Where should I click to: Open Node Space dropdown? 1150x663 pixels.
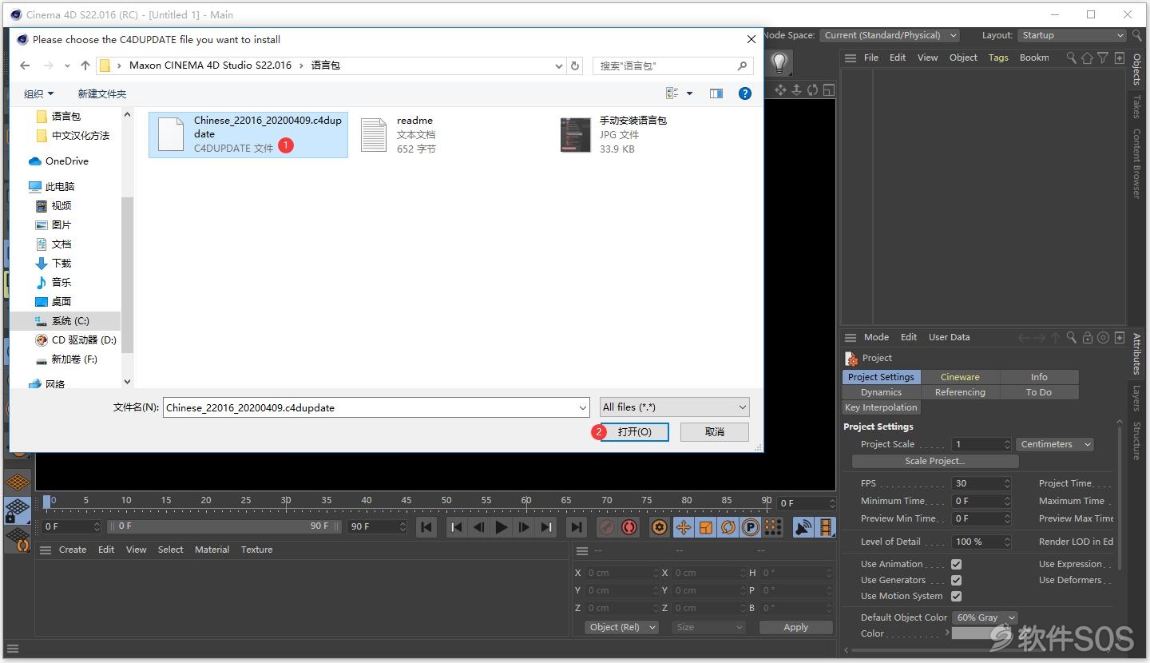[x=890, y=35]
